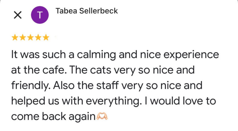Viewport: 238px width, 131px height.
Task: Close the review with the X icon
Action: (18, 15)
